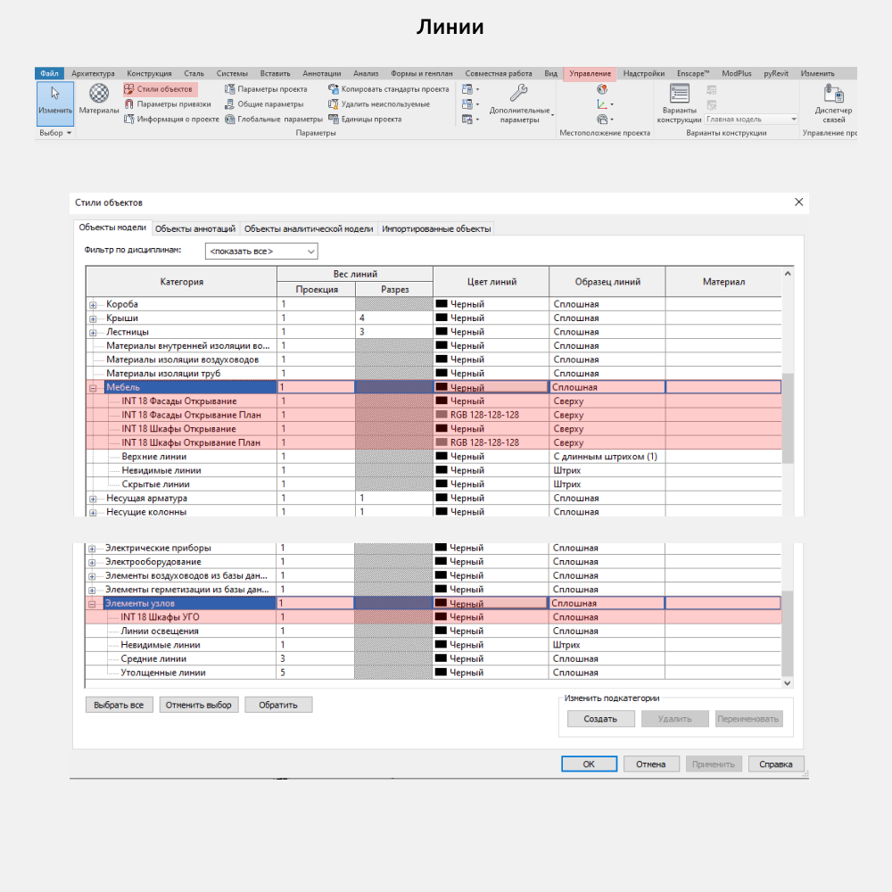Switch to the Аннотации ribbon tab

click(321, 73)
